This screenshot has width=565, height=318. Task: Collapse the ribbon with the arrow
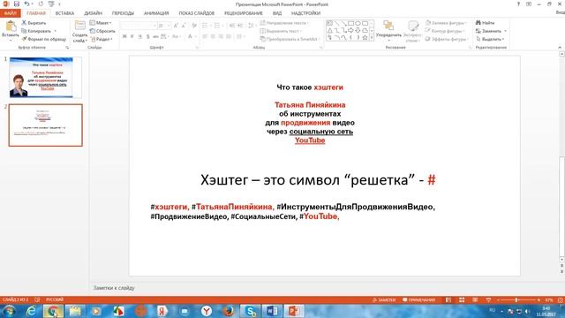tap(560, 47)
